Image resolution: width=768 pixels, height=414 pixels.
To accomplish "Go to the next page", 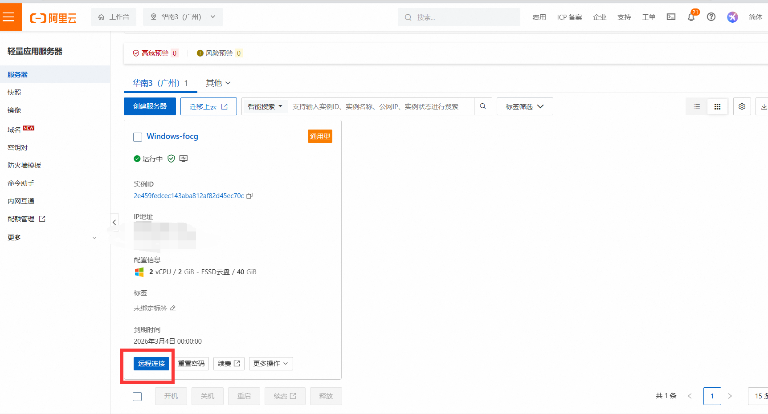I will [730, 396].
